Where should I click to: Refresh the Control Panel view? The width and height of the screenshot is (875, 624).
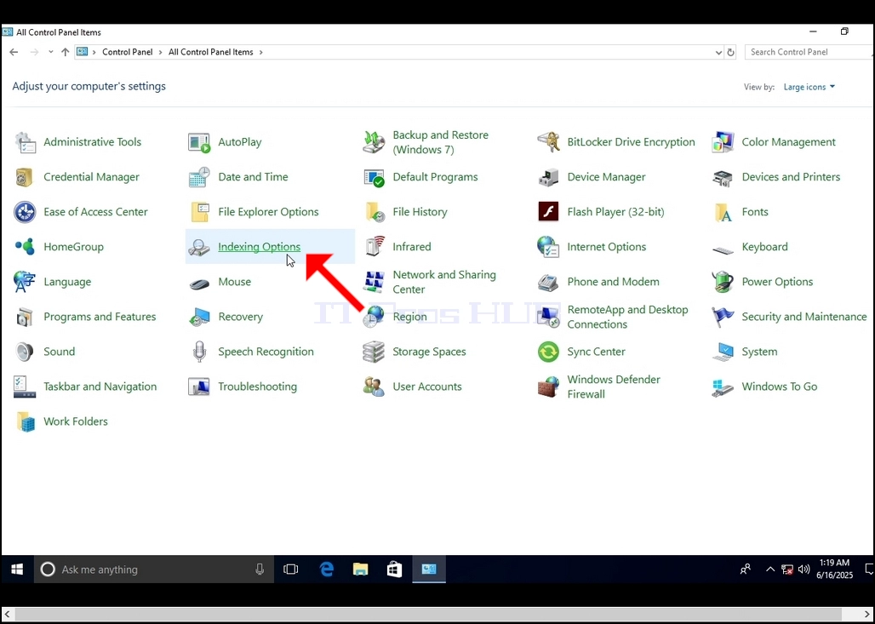[x=730, y=53]
